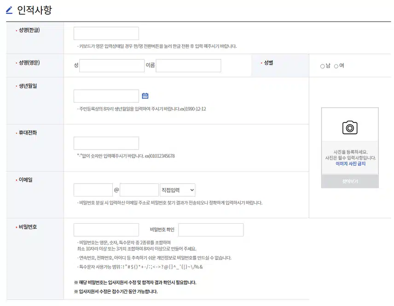Open the 직접입력 email domain dropdown

click(x=177, y=190)
